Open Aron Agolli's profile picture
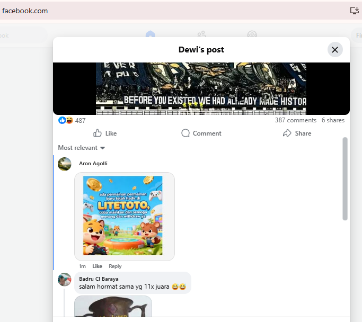The height and width of the screenshot is (322, 362). [65, 164]
